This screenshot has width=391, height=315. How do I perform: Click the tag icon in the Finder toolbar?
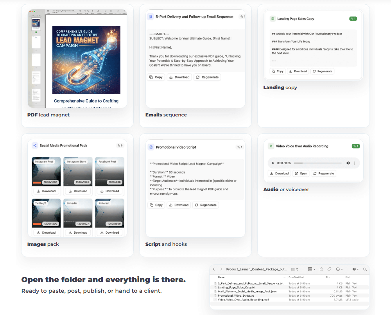click(329, 269)
